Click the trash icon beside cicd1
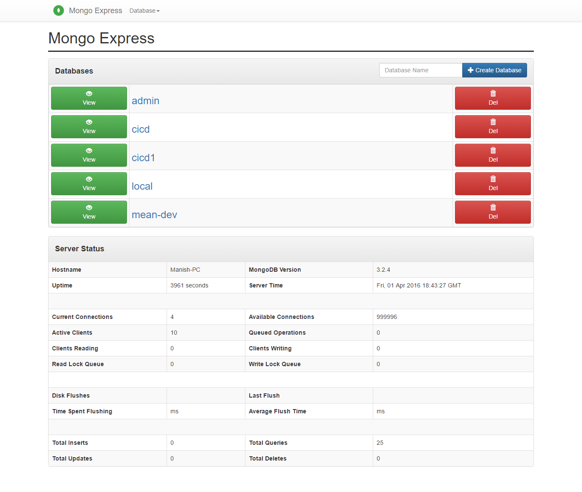The width and height of the screenshot is (582, 492). pyautogui.click(x=493, y=150)
